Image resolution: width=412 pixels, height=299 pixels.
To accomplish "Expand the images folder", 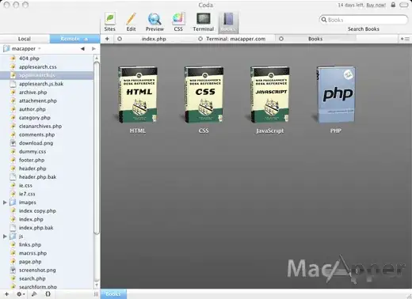I will [x=5, y=202].
